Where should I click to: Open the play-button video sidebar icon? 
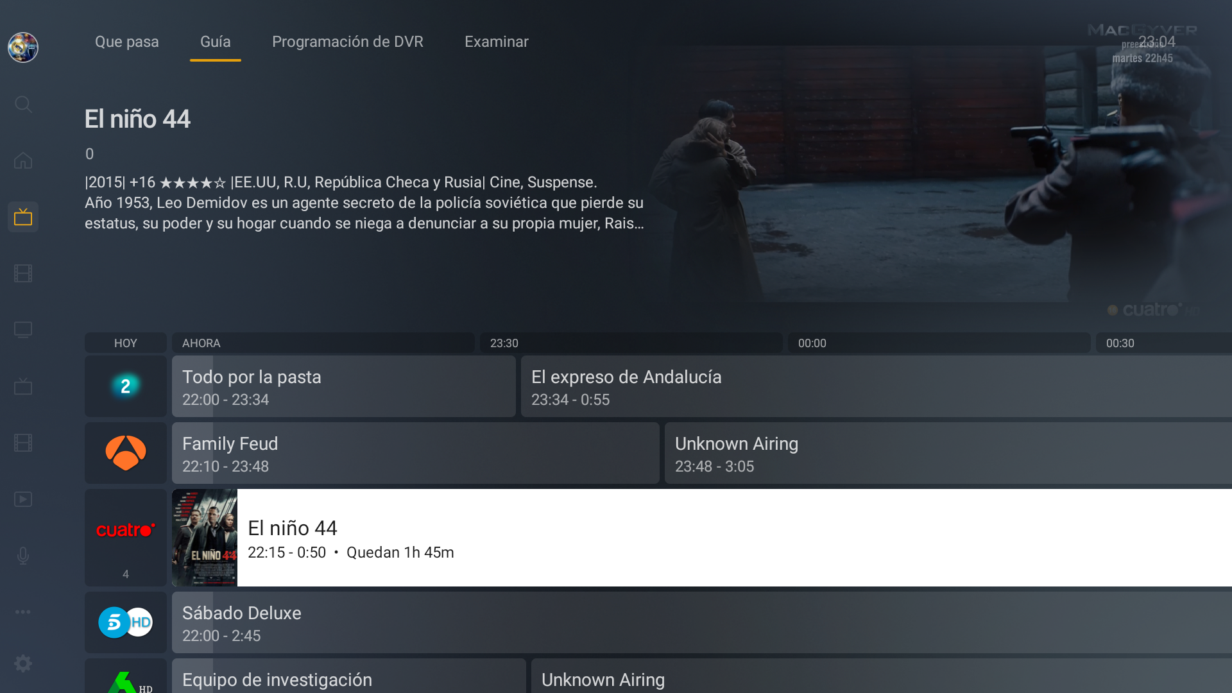(23, 499)
